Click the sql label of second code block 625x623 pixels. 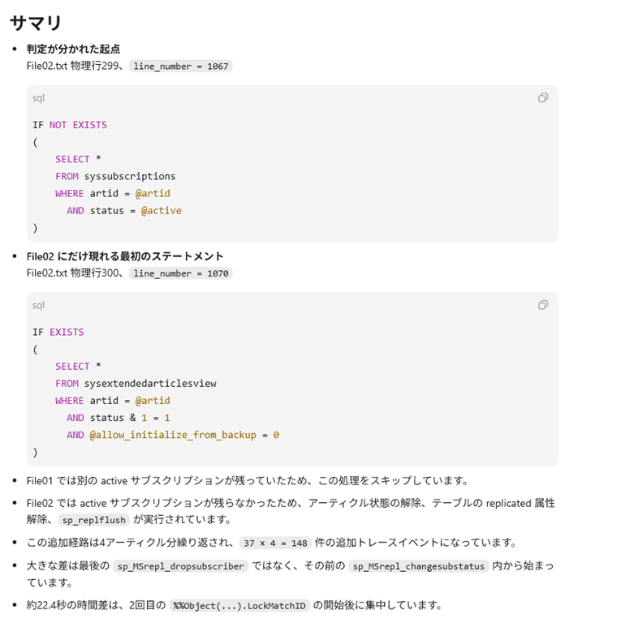click(x=38, y=305)
